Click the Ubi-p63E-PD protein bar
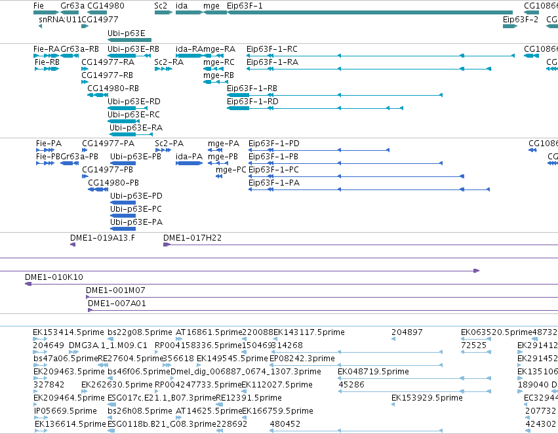558x434 pixels. tap(123, 203)
